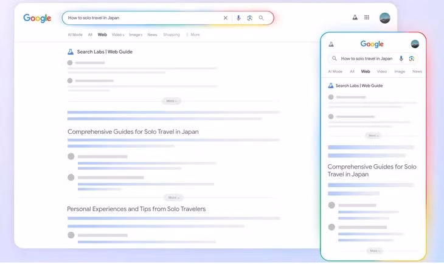Start voice search in desktop search bar
This screenshot has height=264, width=444.
tap(238, 18)
